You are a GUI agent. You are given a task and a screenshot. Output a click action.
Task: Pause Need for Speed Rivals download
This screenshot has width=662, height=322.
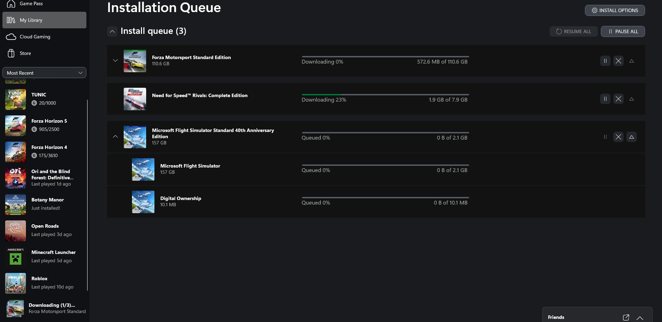tap(605, 99)
